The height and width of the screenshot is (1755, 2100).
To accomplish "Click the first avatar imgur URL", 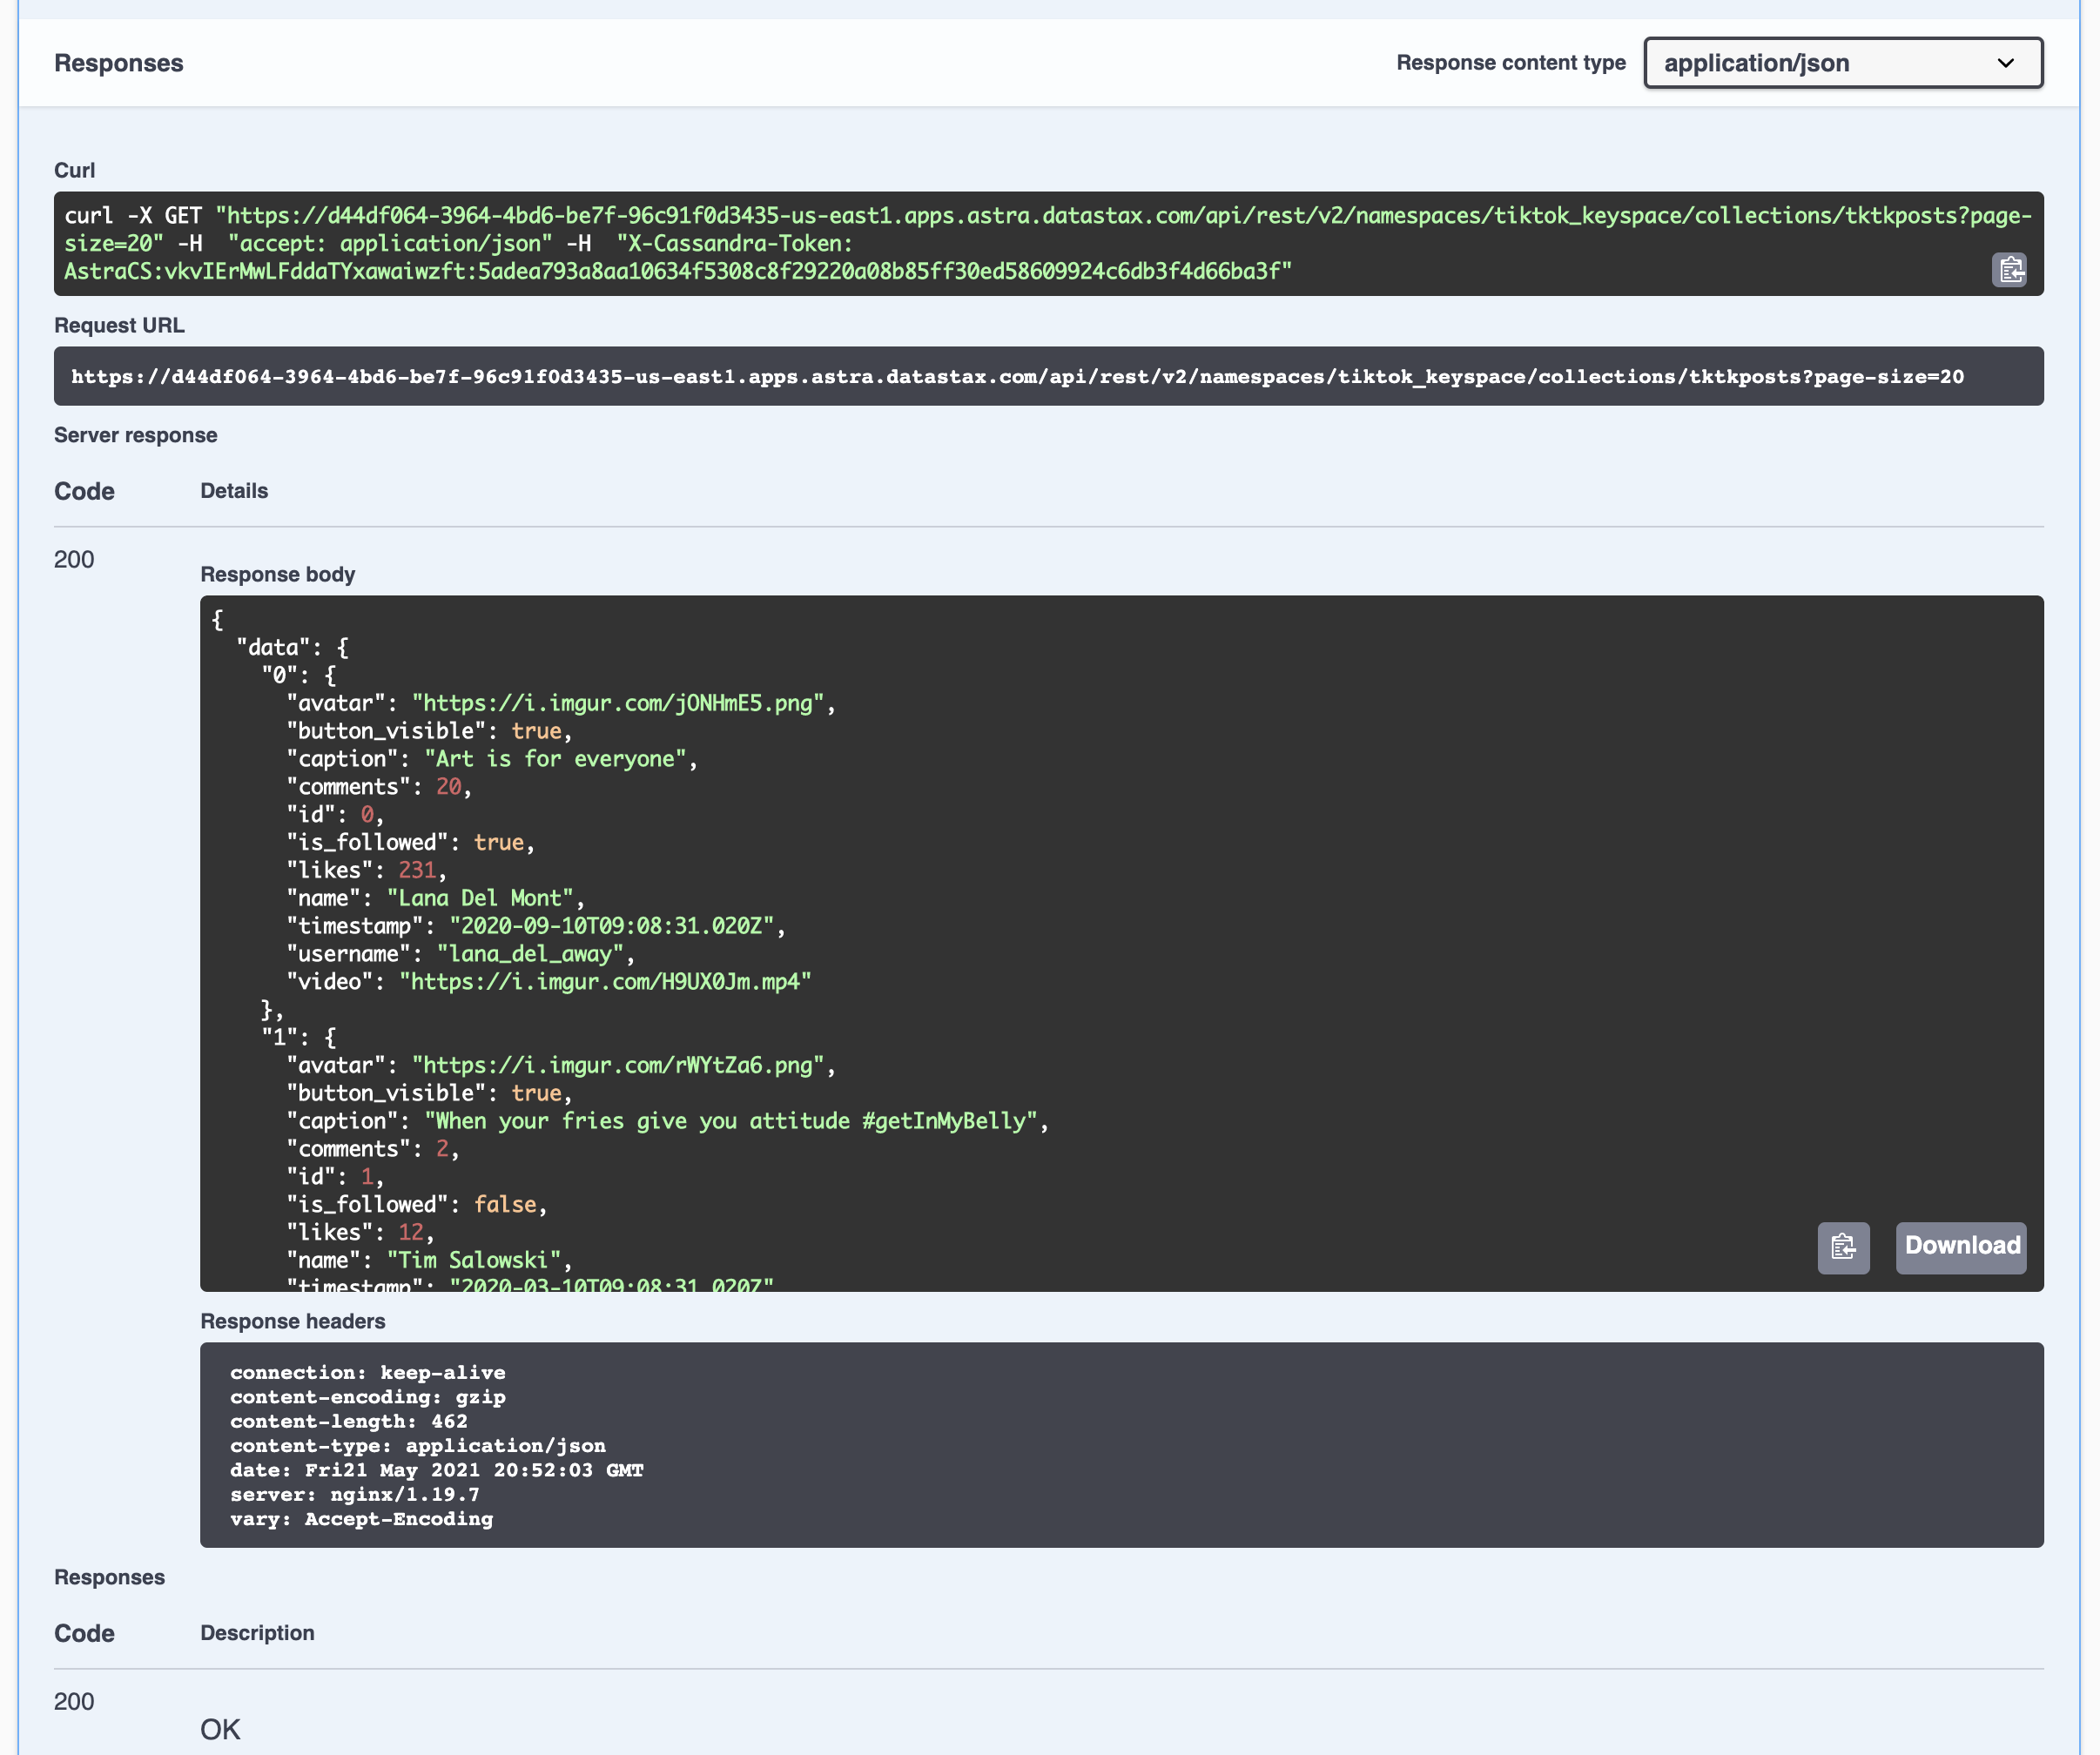I will 622,703.
